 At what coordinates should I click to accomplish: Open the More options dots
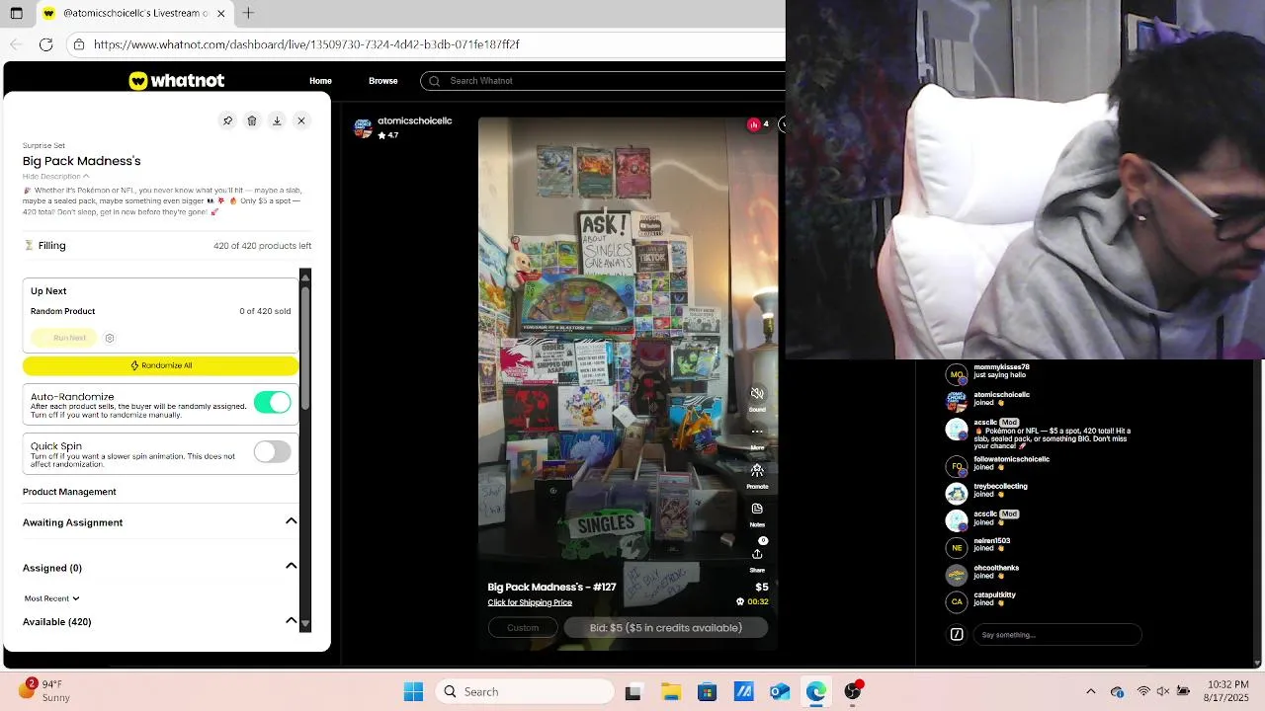tap(757, 432)
